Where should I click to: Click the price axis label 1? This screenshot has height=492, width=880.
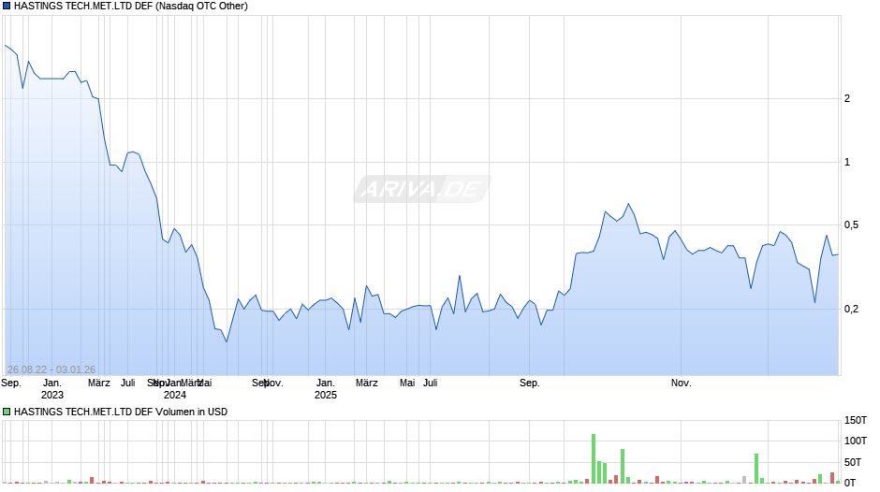(847, 162)
